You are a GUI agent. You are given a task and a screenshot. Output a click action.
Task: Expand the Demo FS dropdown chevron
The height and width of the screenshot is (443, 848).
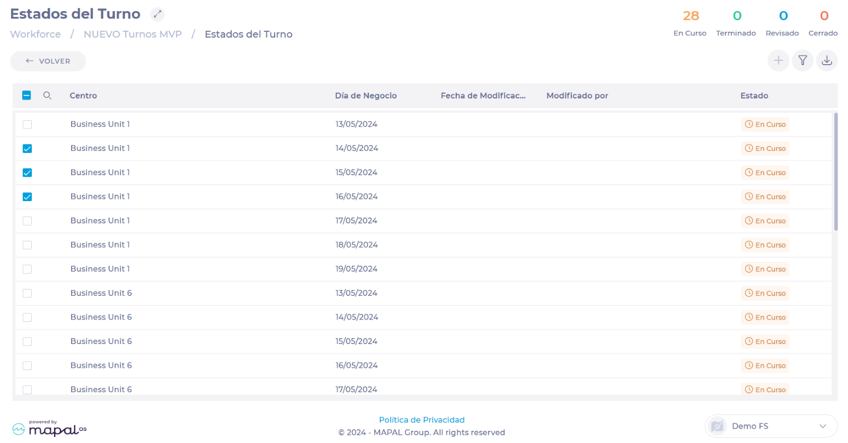tap(823, 426)
